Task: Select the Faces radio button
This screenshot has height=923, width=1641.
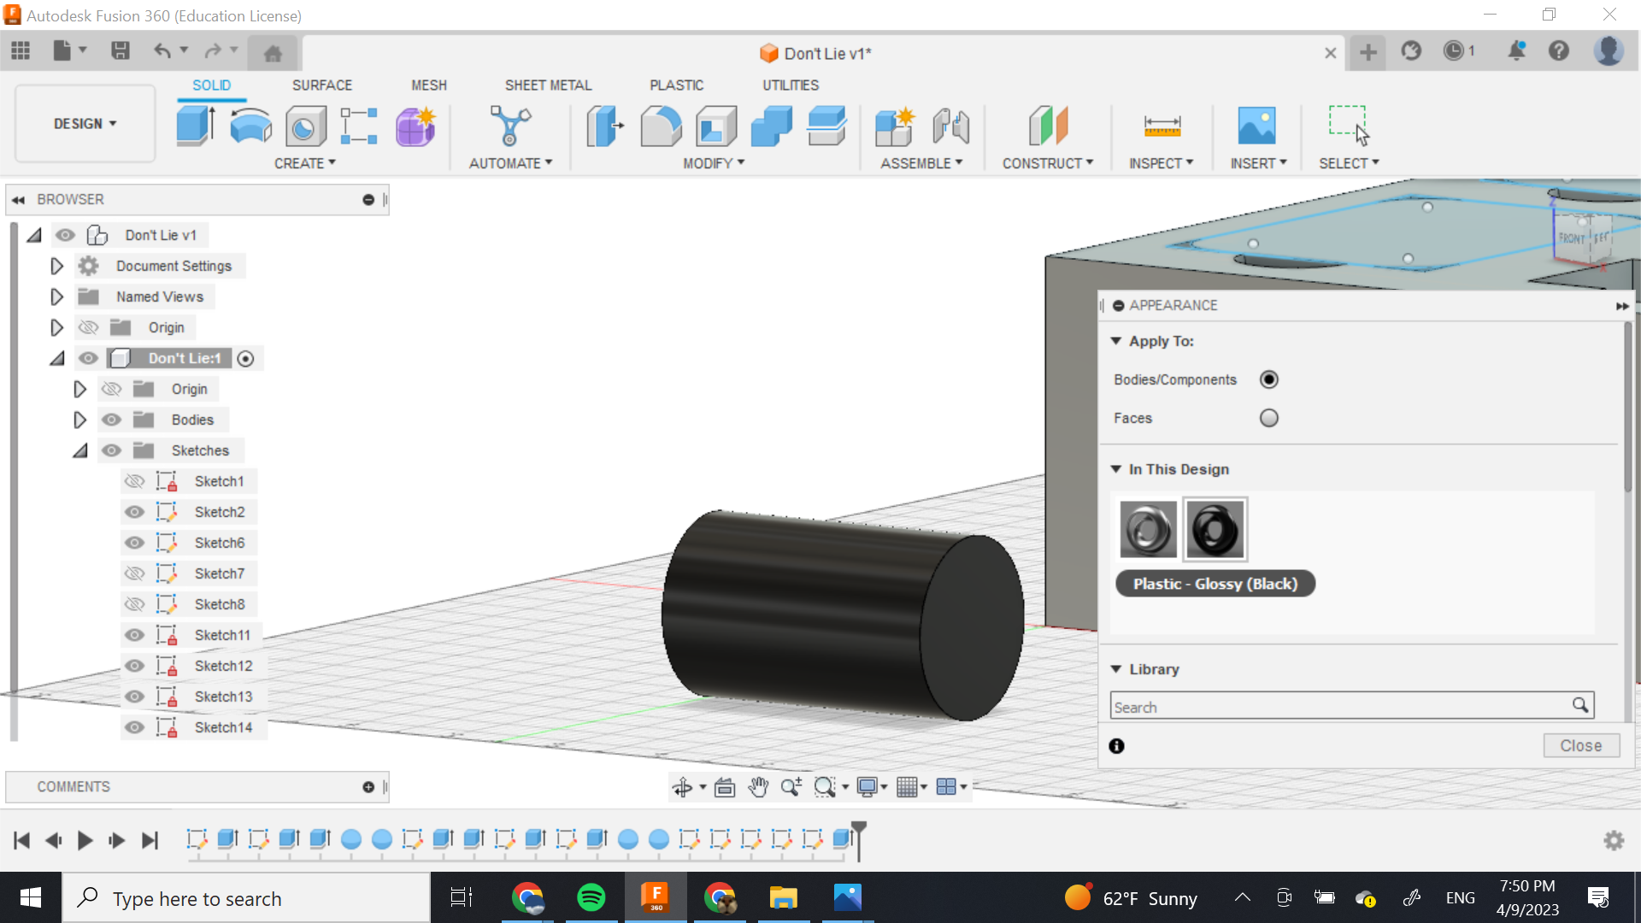Action: [x=1269, y=418]
